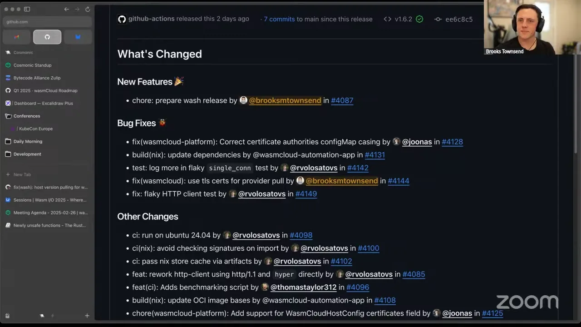Image resolution: width=581 pixels, height=327 pixels.
Task: Click the browser back arrow
Action: [x=67, y=9]
